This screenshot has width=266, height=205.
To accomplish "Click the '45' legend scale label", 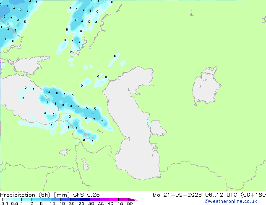I will click(120, 203).
